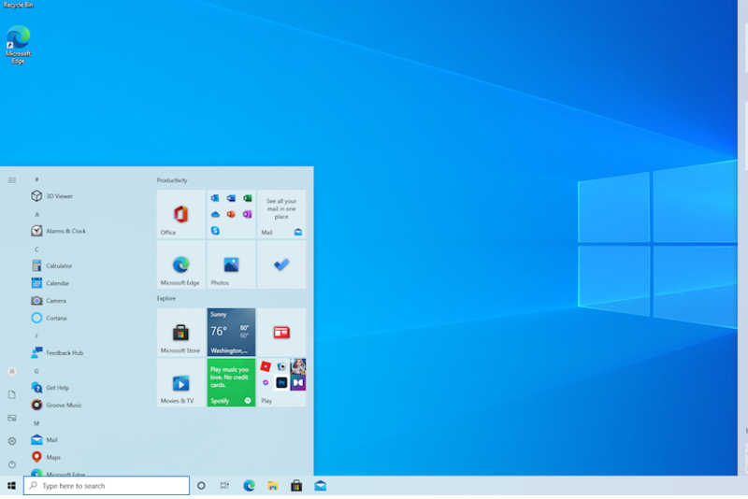Image resolution: width=748 pixels, height=499 pixels.
Task: Click the 'G' letter header in app list
Action: 36,371
